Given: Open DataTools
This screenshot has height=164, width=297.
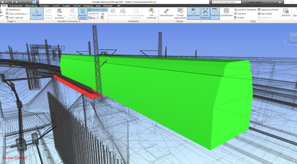Looking at the screenshot, I should point(286,12).
